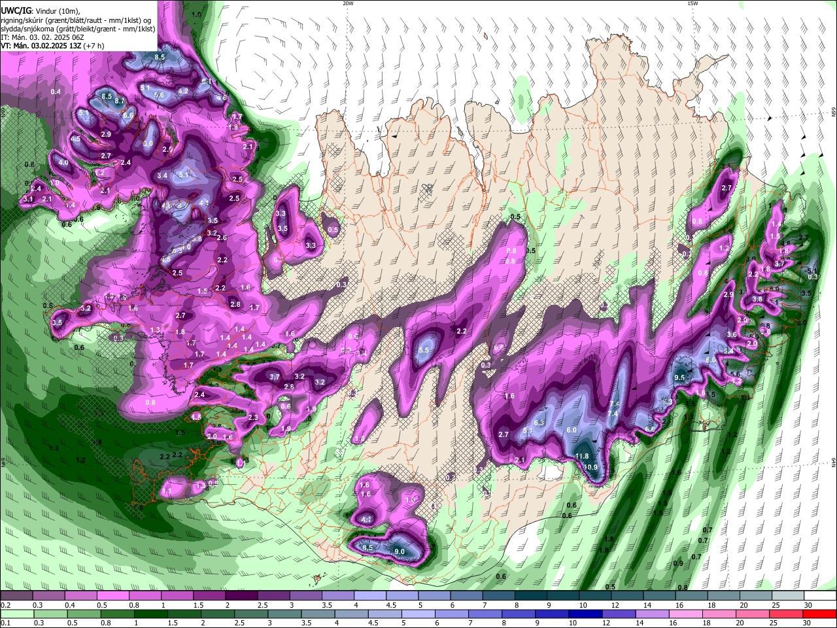Click the '2.3' precipitation value
This screenshot has height=628, width=837.
[254, 417]
